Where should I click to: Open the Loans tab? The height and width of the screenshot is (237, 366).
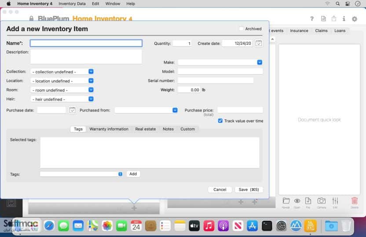[340, 31]
